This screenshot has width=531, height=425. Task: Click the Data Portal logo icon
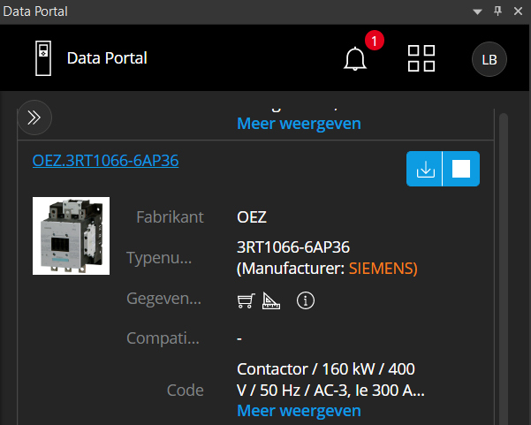point(42,58)
